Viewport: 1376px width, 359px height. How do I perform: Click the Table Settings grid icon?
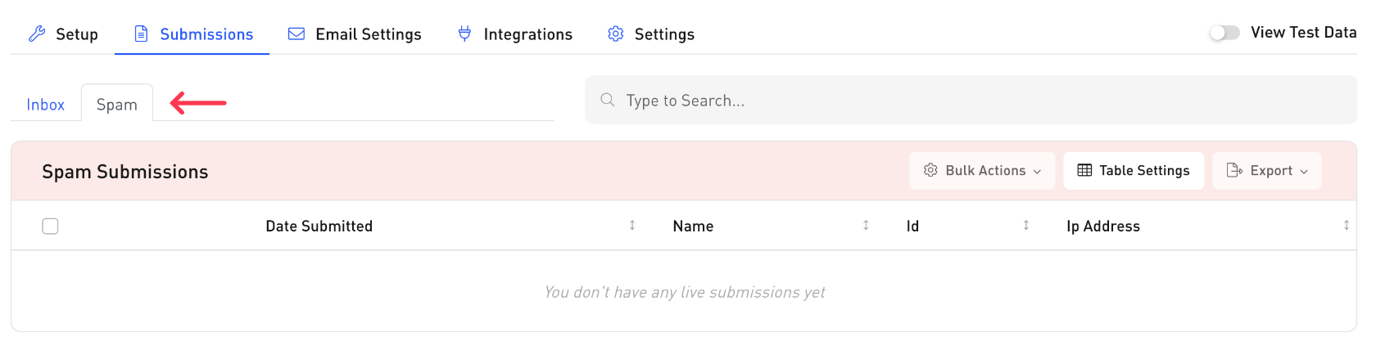tap(1084, 170)
